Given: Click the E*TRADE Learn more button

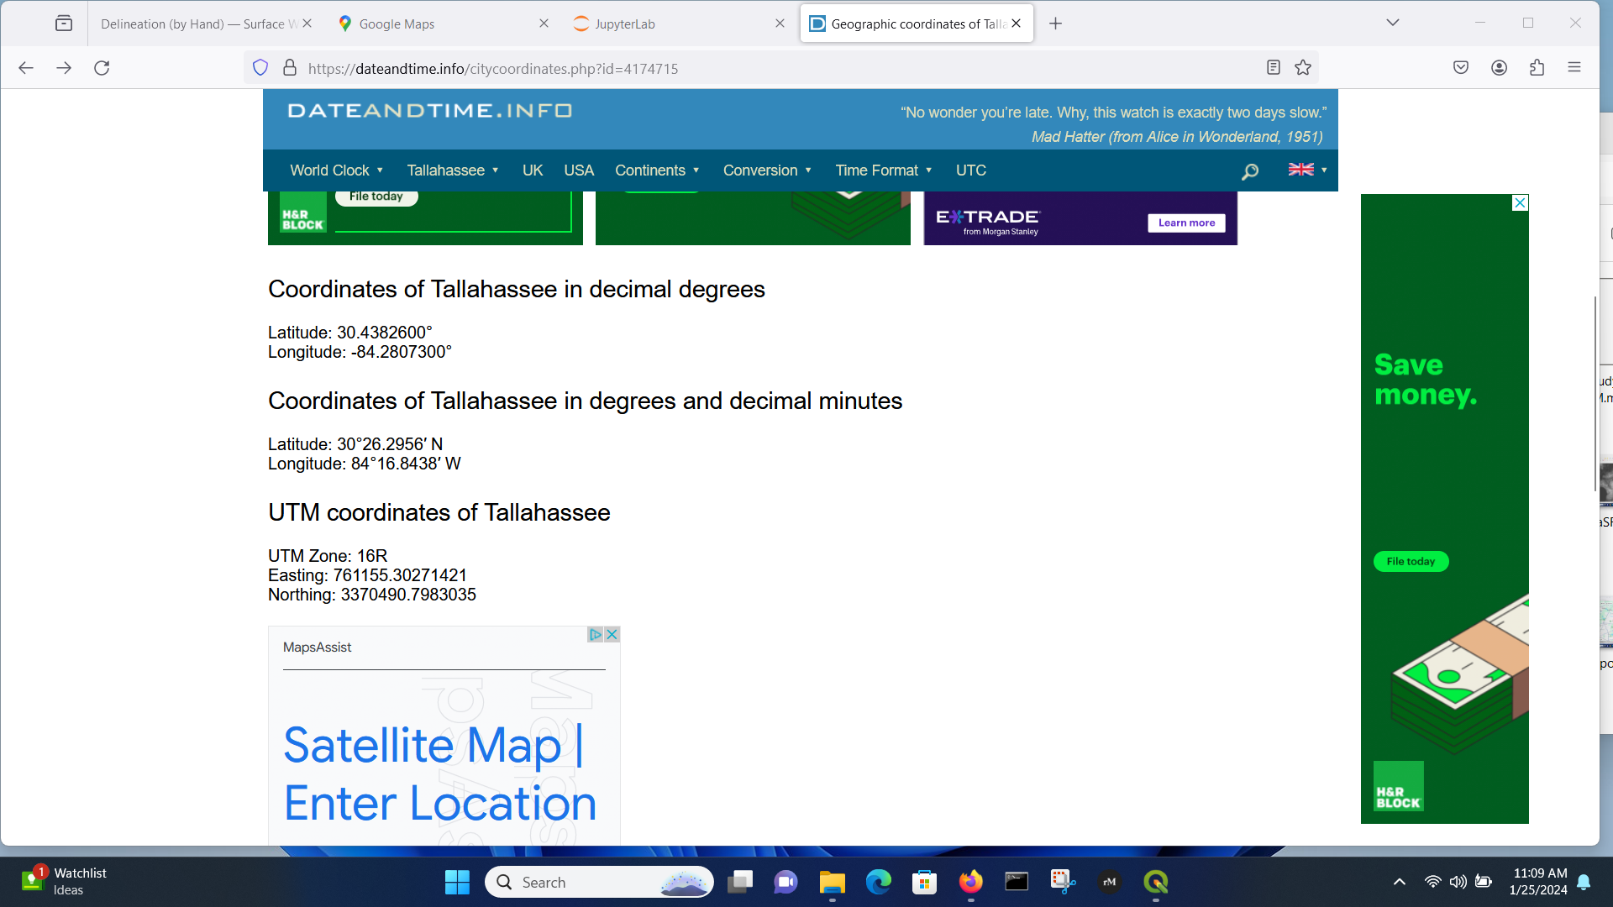Looking at the screenshot, I should click(1186, 223).
